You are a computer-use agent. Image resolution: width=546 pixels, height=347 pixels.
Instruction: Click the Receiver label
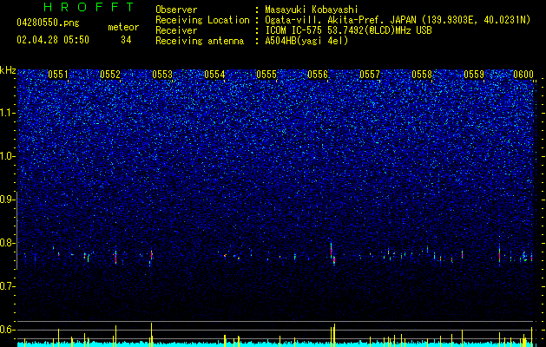[x=176, y=30]
